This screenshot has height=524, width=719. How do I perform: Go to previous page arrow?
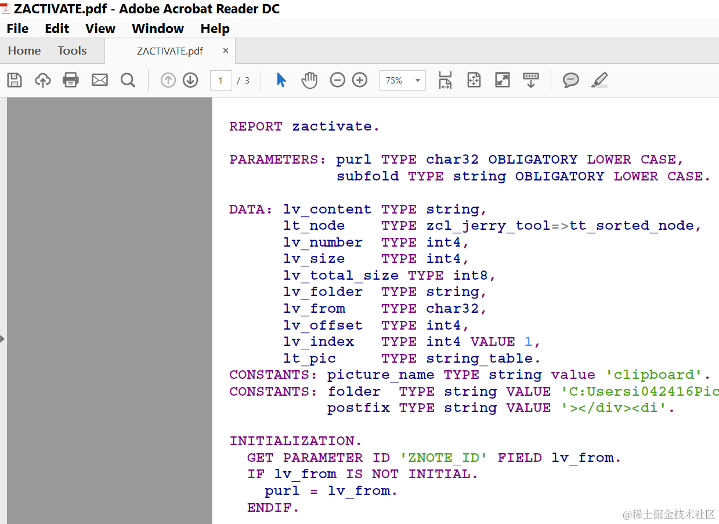[x=168, y=80]
